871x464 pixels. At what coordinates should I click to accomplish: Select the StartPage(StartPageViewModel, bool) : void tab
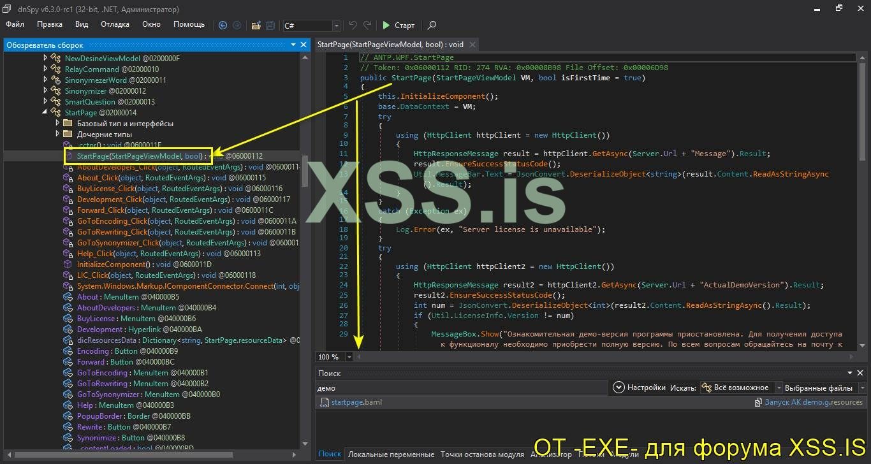coord(390,45)
